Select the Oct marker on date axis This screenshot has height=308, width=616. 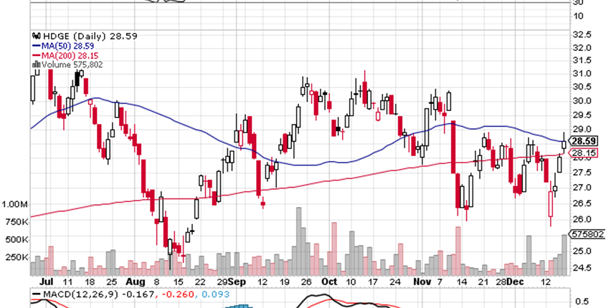(328, 284)
